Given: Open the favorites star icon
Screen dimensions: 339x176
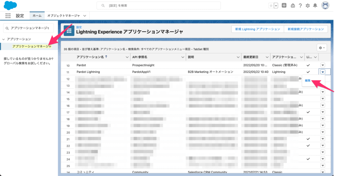Looking at the screenshot, I should click(271, 6).
